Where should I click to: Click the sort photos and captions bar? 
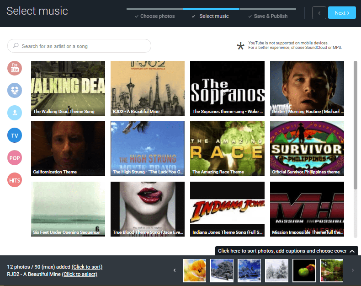(287, 251)
